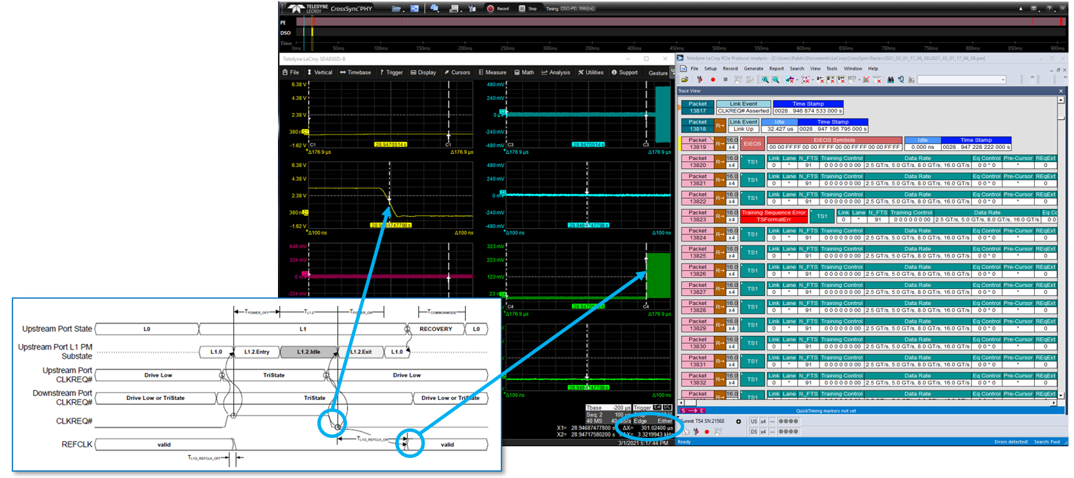Open the file-open dropdown arrow in CrossSync toolbar
This screenshot has height=478, width=1074.
[x=404, y=11]
